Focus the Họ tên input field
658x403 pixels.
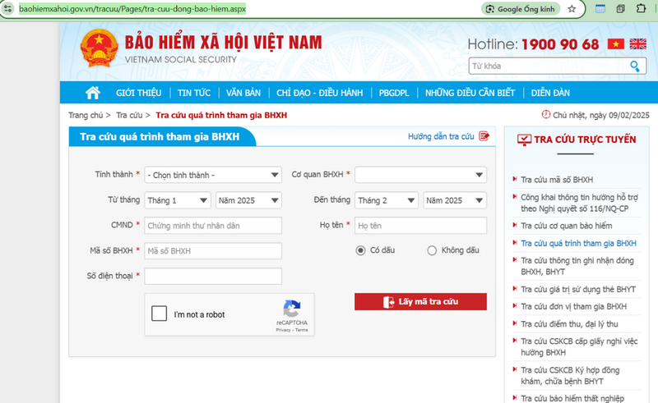click(x=420, y=226)
